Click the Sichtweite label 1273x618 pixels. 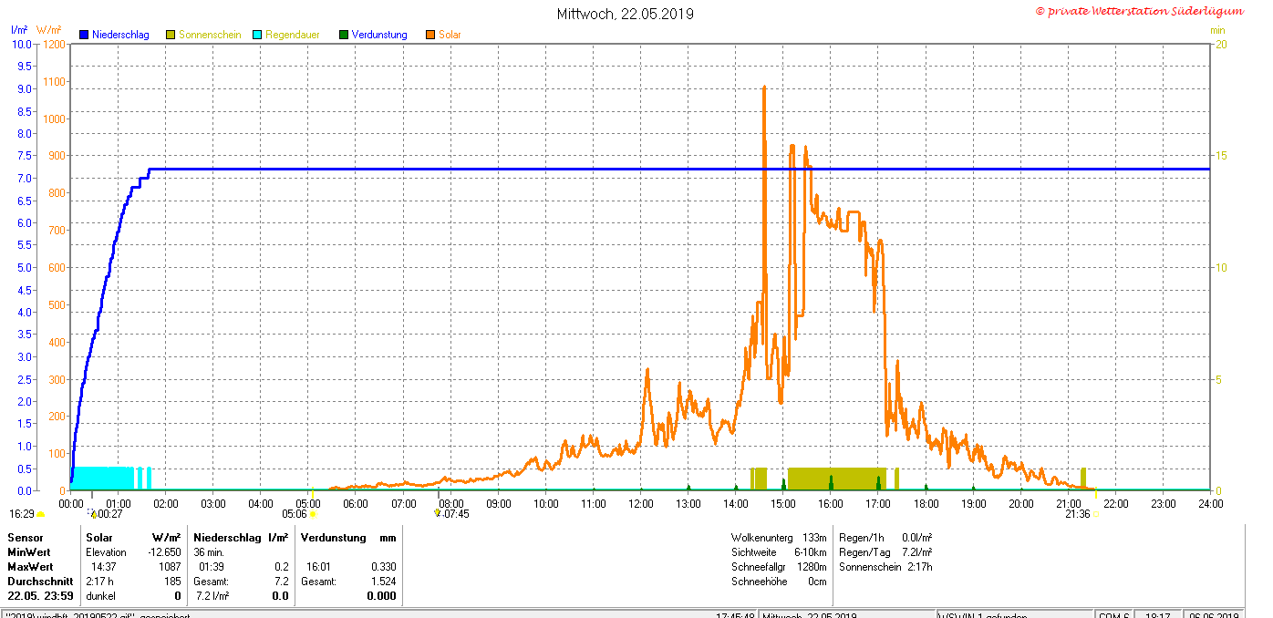coord(754,552)
